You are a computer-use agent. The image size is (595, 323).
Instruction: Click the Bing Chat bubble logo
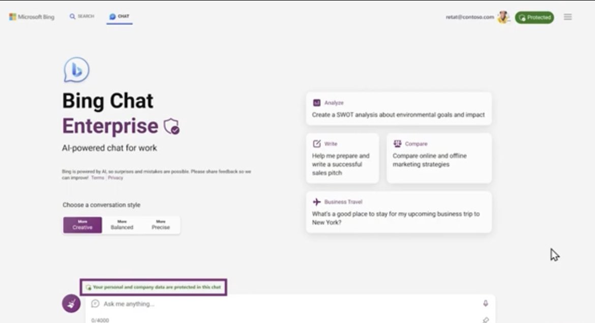pyautogui.click(x=76, y=70)
